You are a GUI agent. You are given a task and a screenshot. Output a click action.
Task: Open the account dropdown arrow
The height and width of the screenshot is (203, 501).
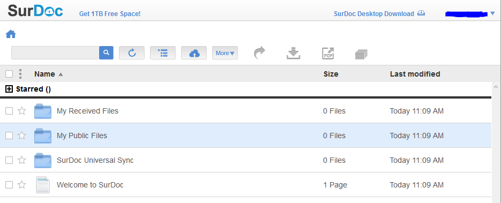pyautogui.click(x=492, y=13)
